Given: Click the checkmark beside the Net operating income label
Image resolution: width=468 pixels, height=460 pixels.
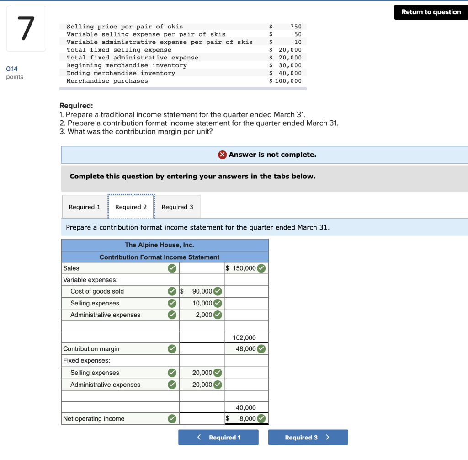Looking at the screenshot, I should click(x=172, y=419).
